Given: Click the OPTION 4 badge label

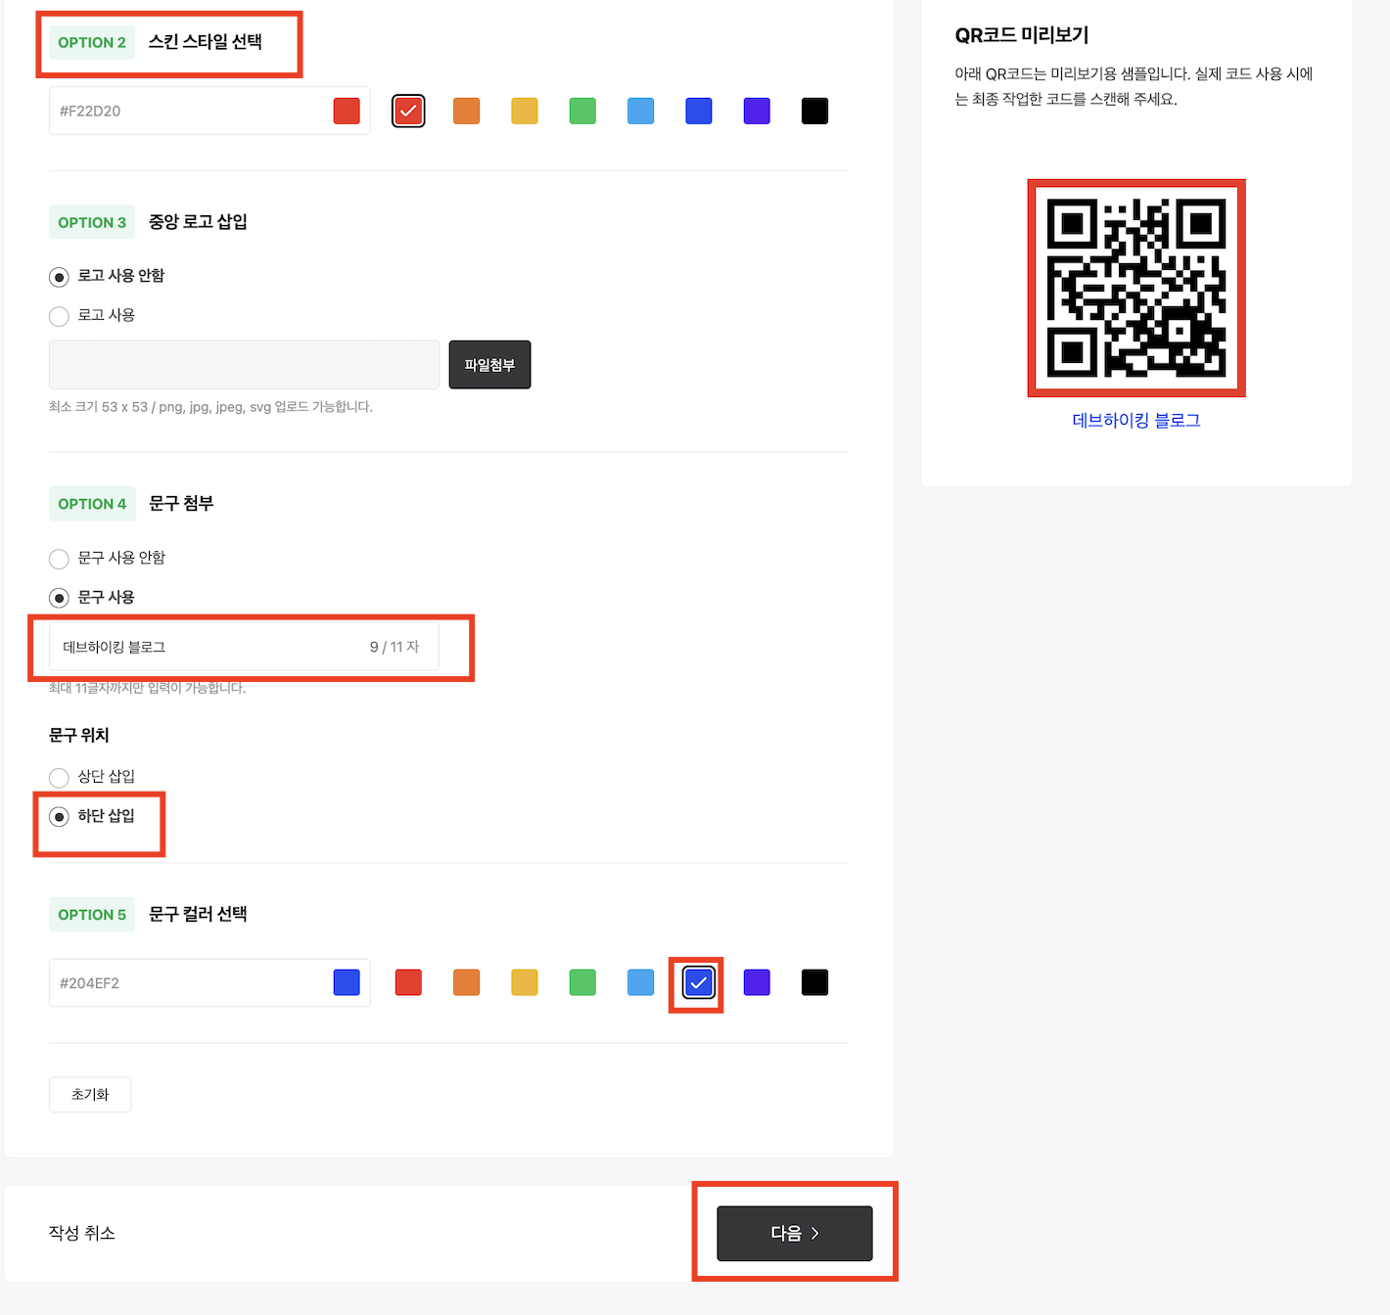Looking at the screenshot, I should tap(92, 504).
